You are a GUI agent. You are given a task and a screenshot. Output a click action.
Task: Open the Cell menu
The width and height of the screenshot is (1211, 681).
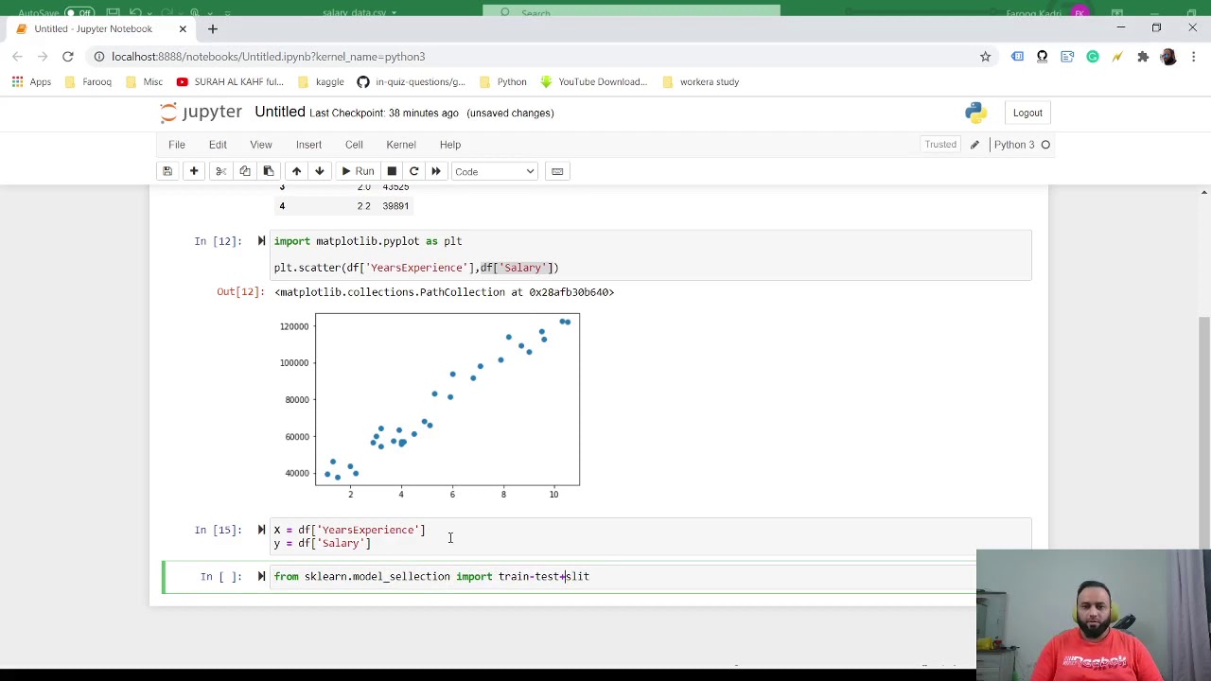tap(354, 145)
